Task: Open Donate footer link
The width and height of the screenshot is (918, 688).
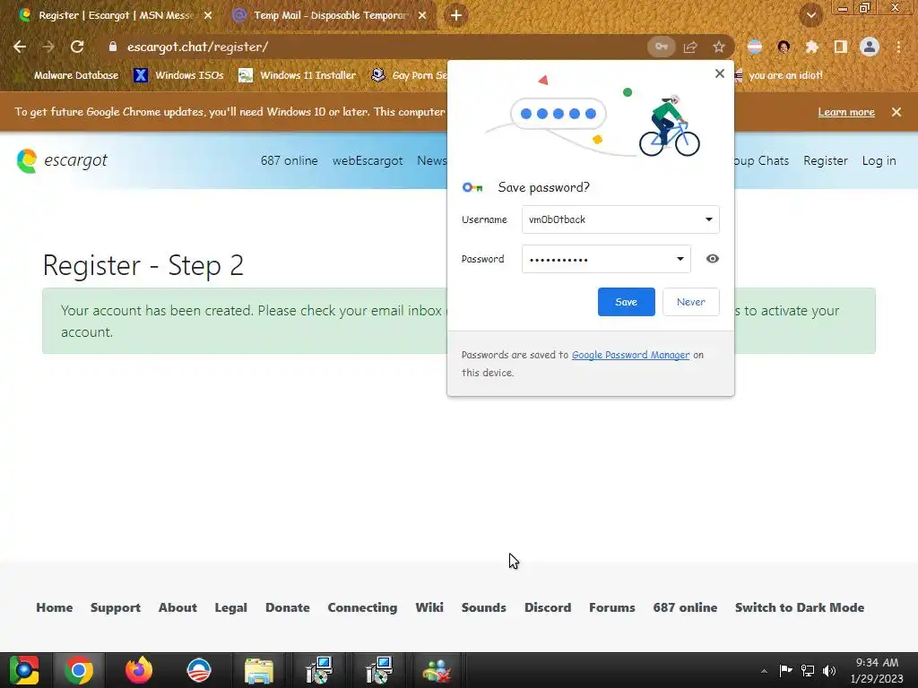Action: coord(288,607)
